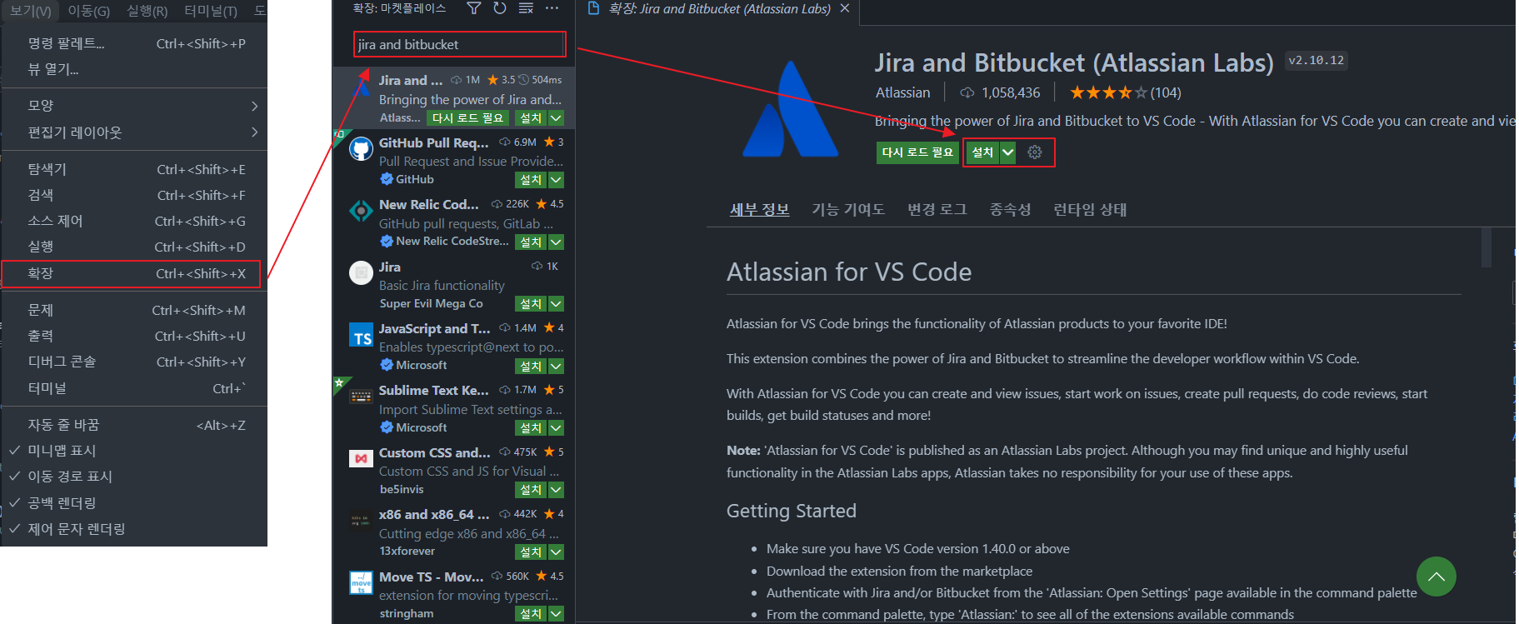This screenshot has width=1519, height=624.
Task: Expand the 편집기 레이아웃 submenu
Action: [134, 132]
